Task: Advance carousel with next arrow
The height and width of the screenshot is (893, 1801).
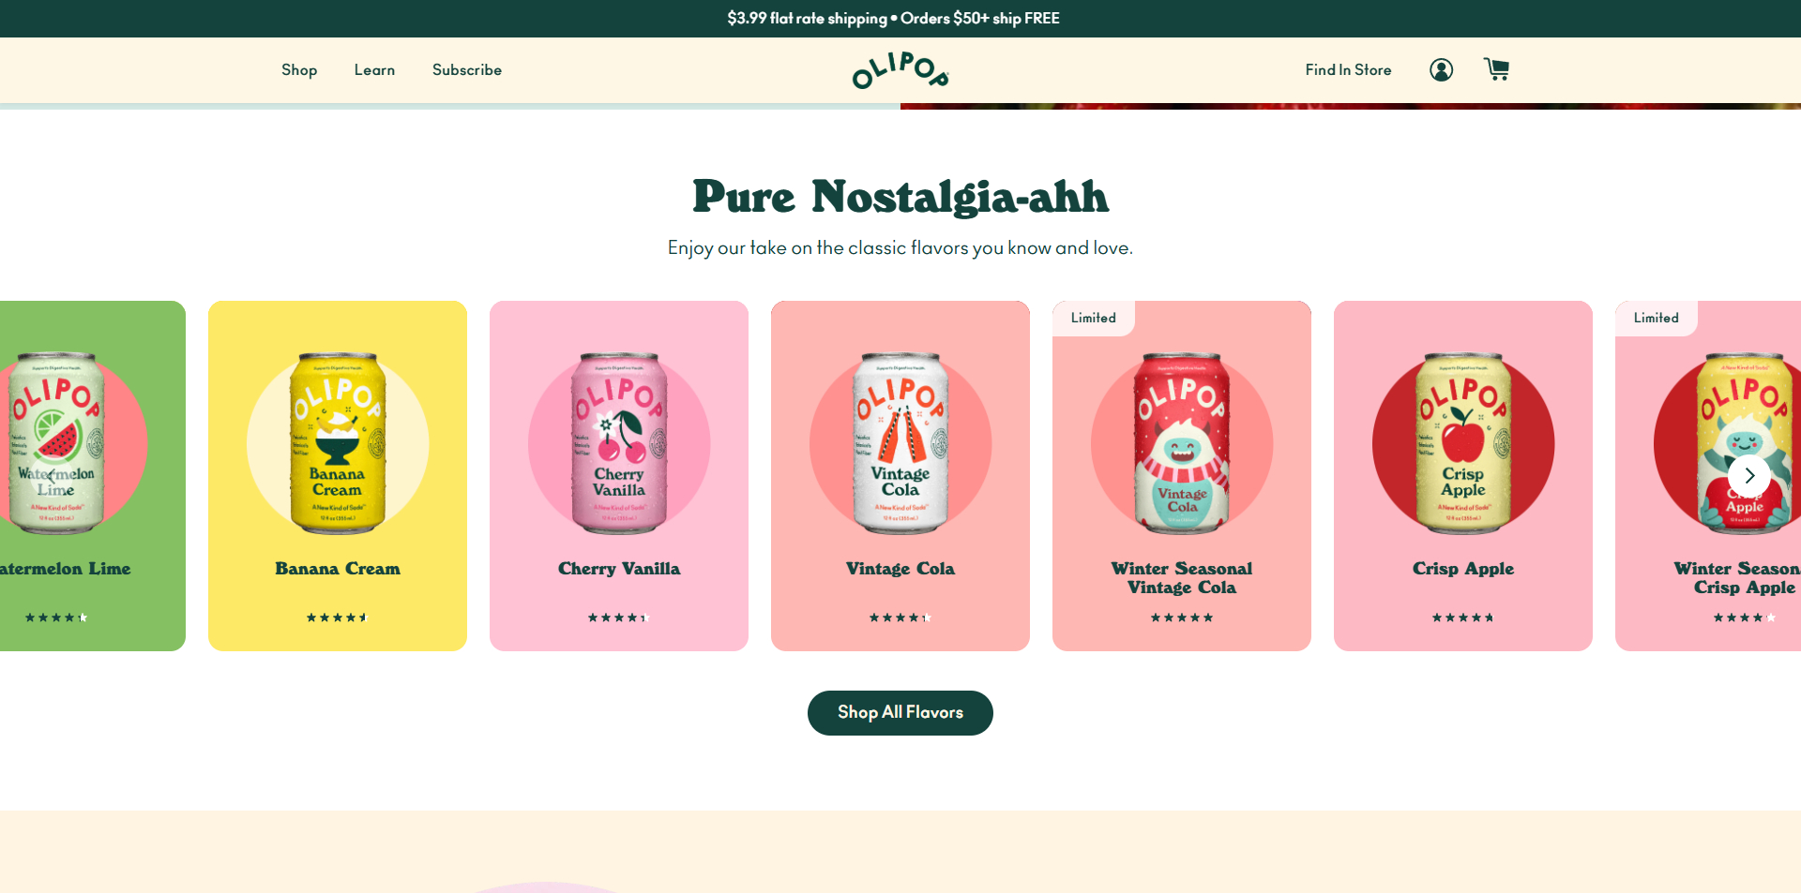Action: click(1748, 476)
